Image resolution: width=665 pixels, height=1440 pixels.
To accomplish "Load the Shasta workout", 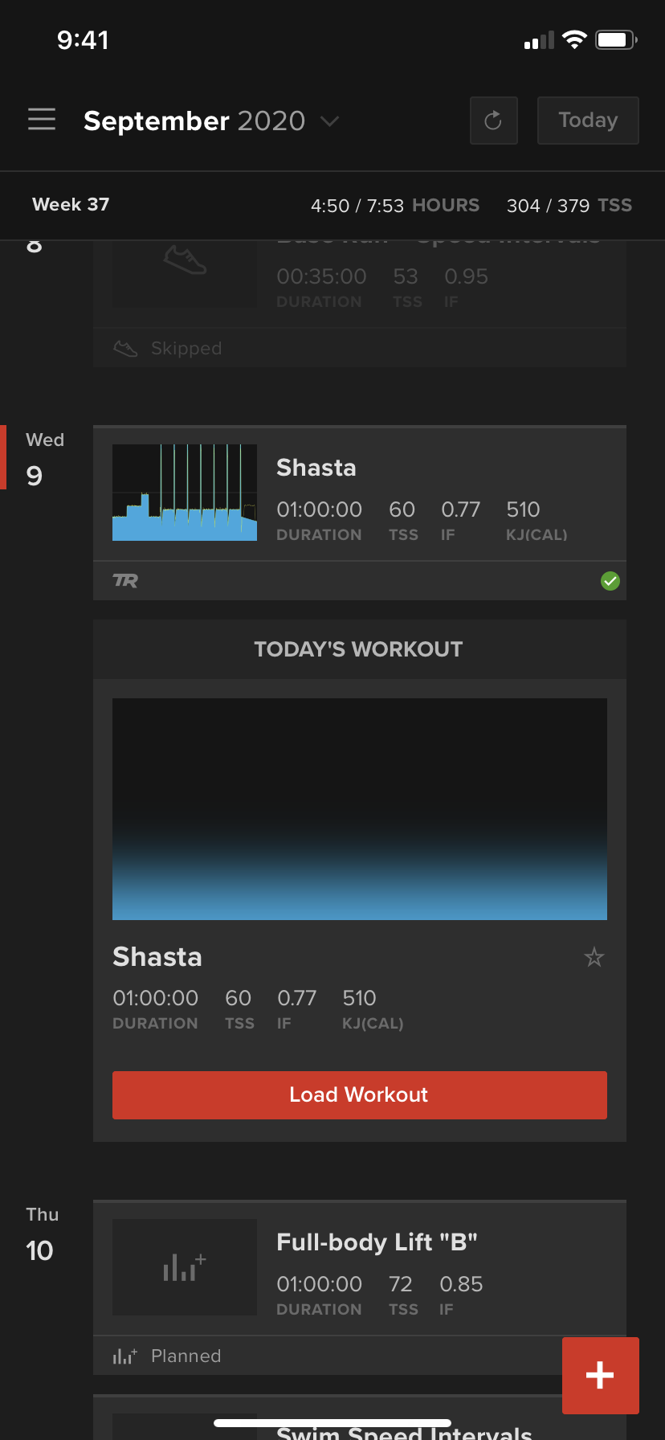I will pos(360,1094).
